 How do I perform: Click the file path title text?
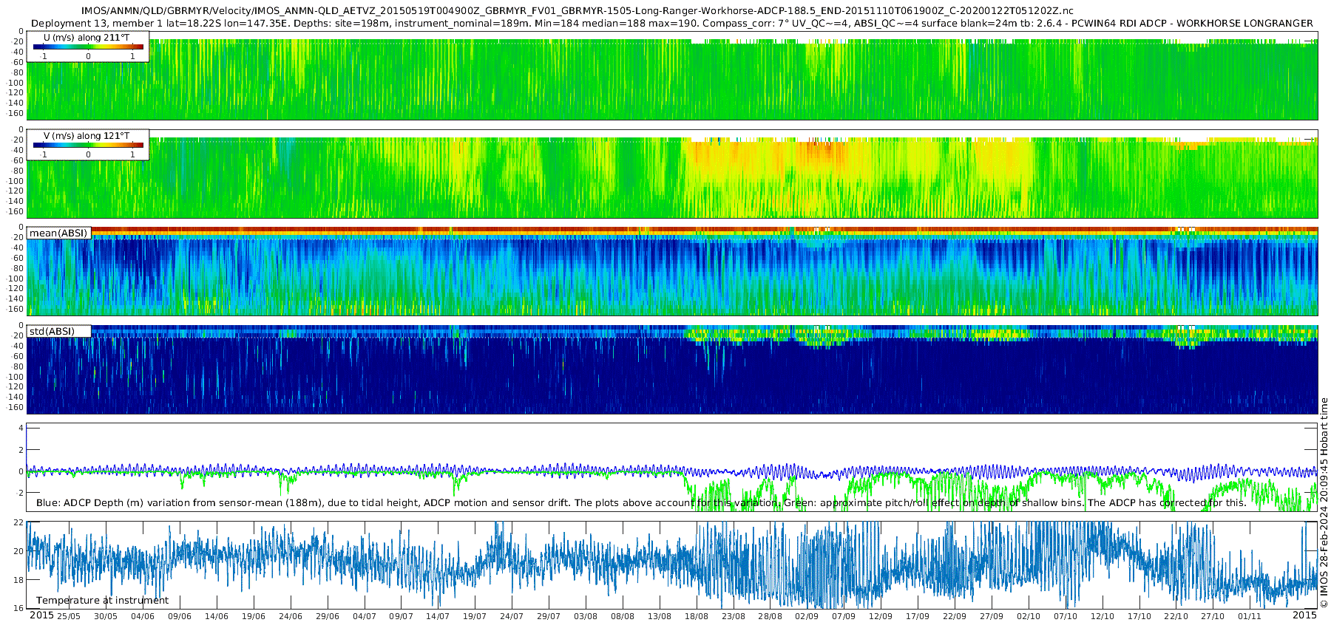click(x=578, y=11)
